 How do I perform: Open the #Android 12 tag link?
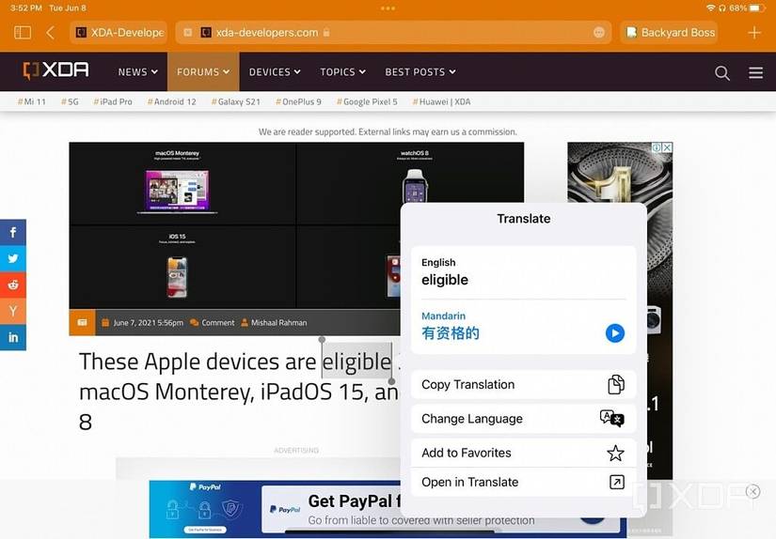coord(172,101)
